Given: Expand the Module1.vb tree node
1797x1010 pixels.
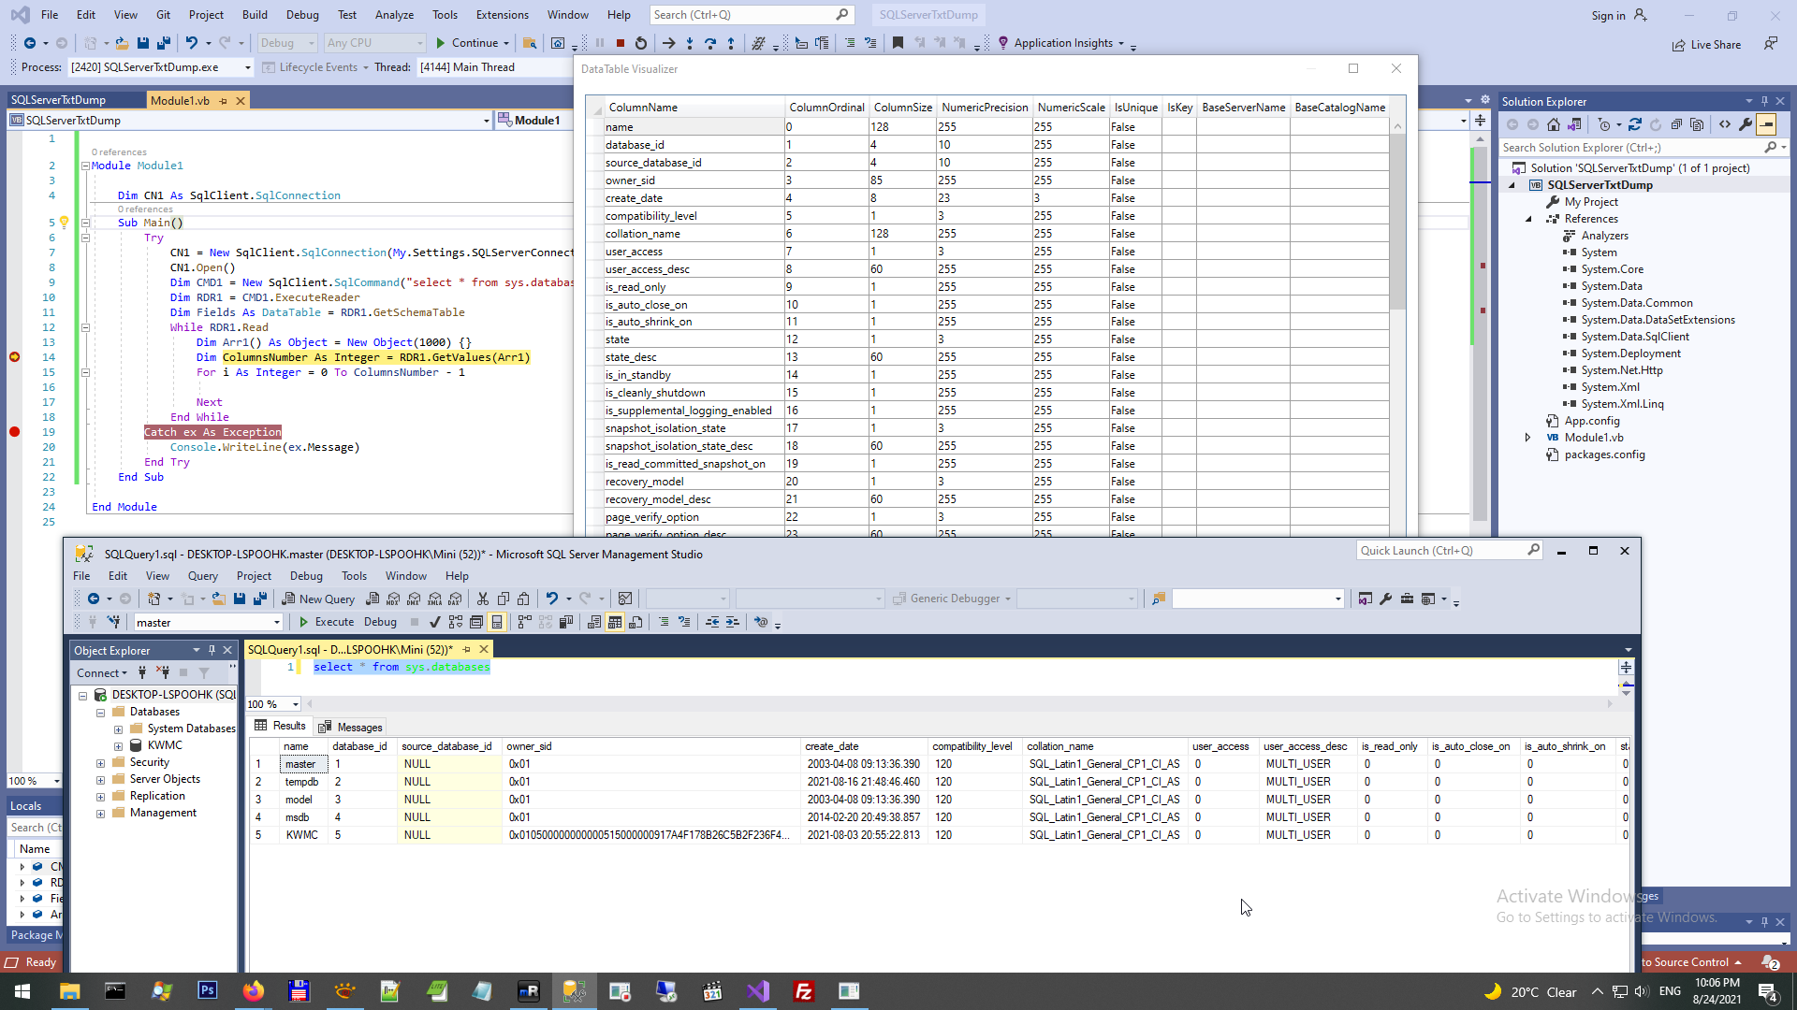Looking at the screenshot, I should (1528, 438).
